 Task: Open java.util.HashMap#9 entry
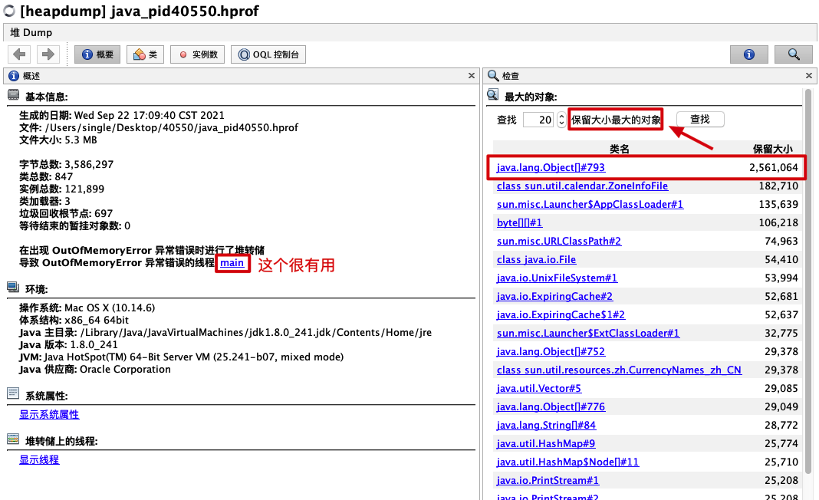546,443
